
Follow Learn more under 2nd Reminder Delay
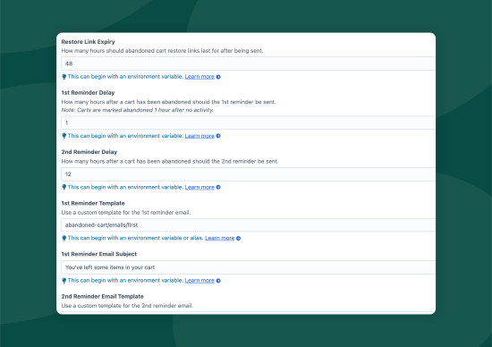(199, 187)
